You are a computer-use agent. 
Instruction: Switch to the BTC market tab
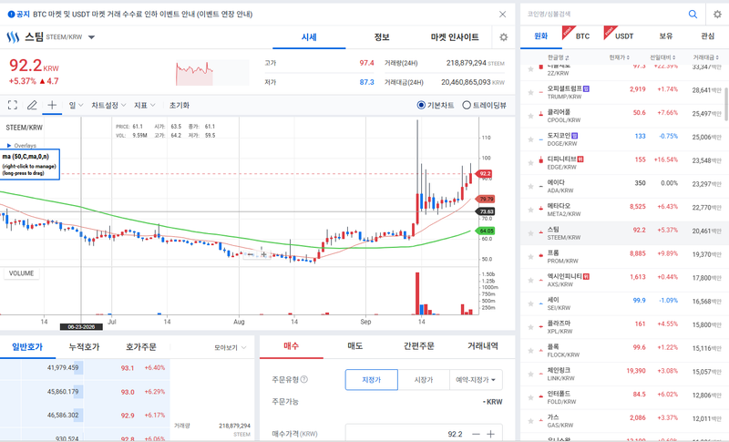[x=582, y=36]
